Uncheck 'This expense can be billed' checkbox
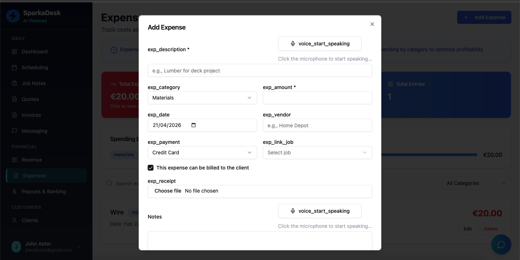Image resolution: width=520 pixels, height=260 pixels. (x=151, y=168)
